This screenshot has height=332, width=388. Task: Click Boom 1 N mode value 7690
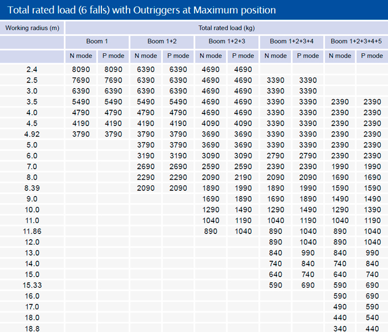tap(81, 80)
